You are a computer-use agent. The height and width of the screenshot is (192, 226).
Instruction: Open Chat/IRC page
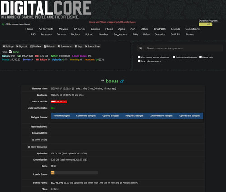[x=160, y=29]
